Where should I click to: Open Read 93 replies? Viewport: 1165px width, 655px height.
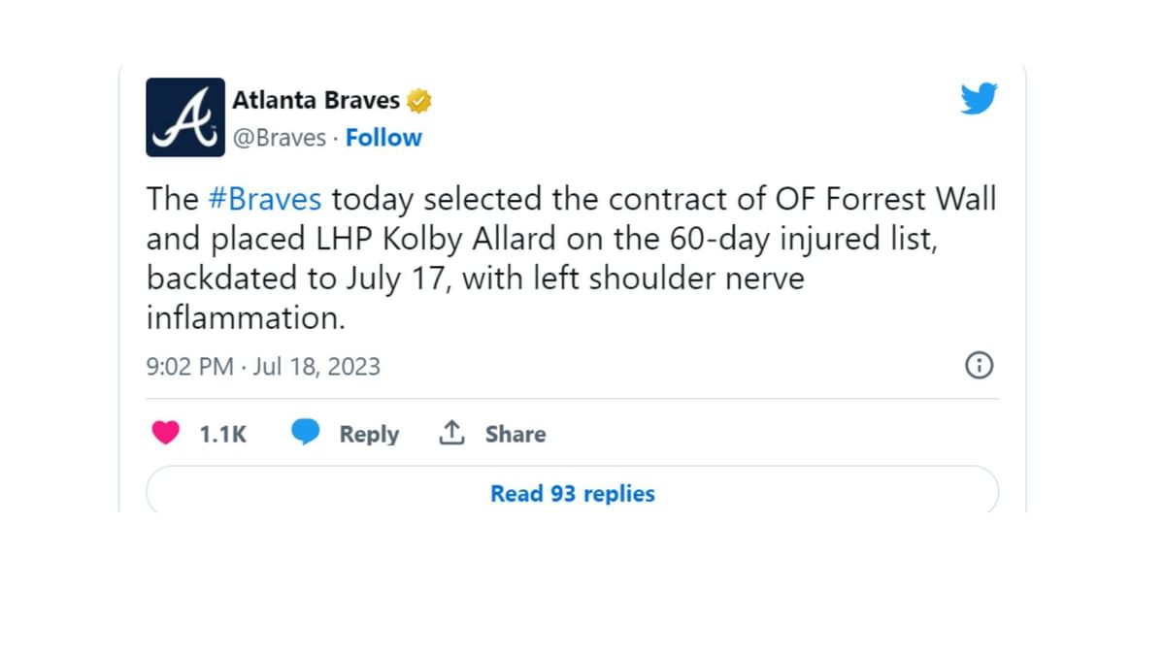tap(573, 494)
